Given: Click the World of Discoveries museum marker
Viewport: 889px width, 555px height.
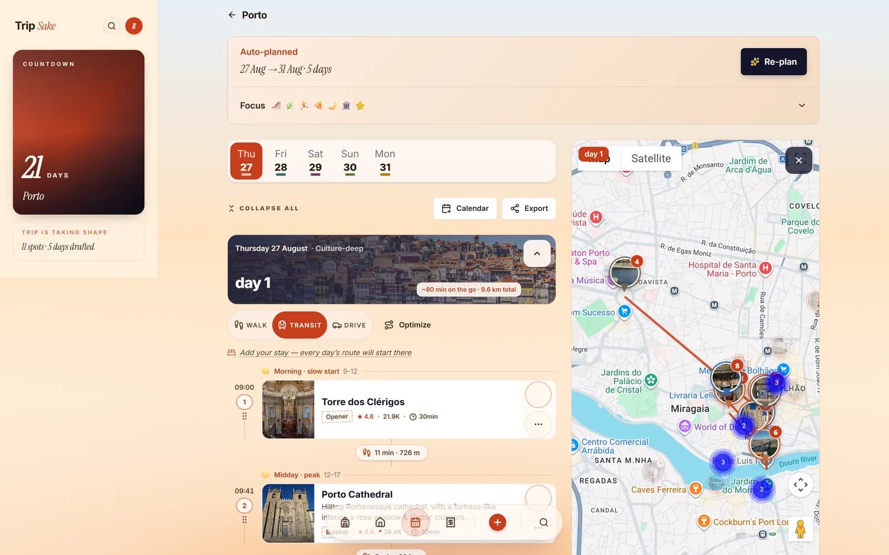Looking at the screenshot, I should coord(685,426).
